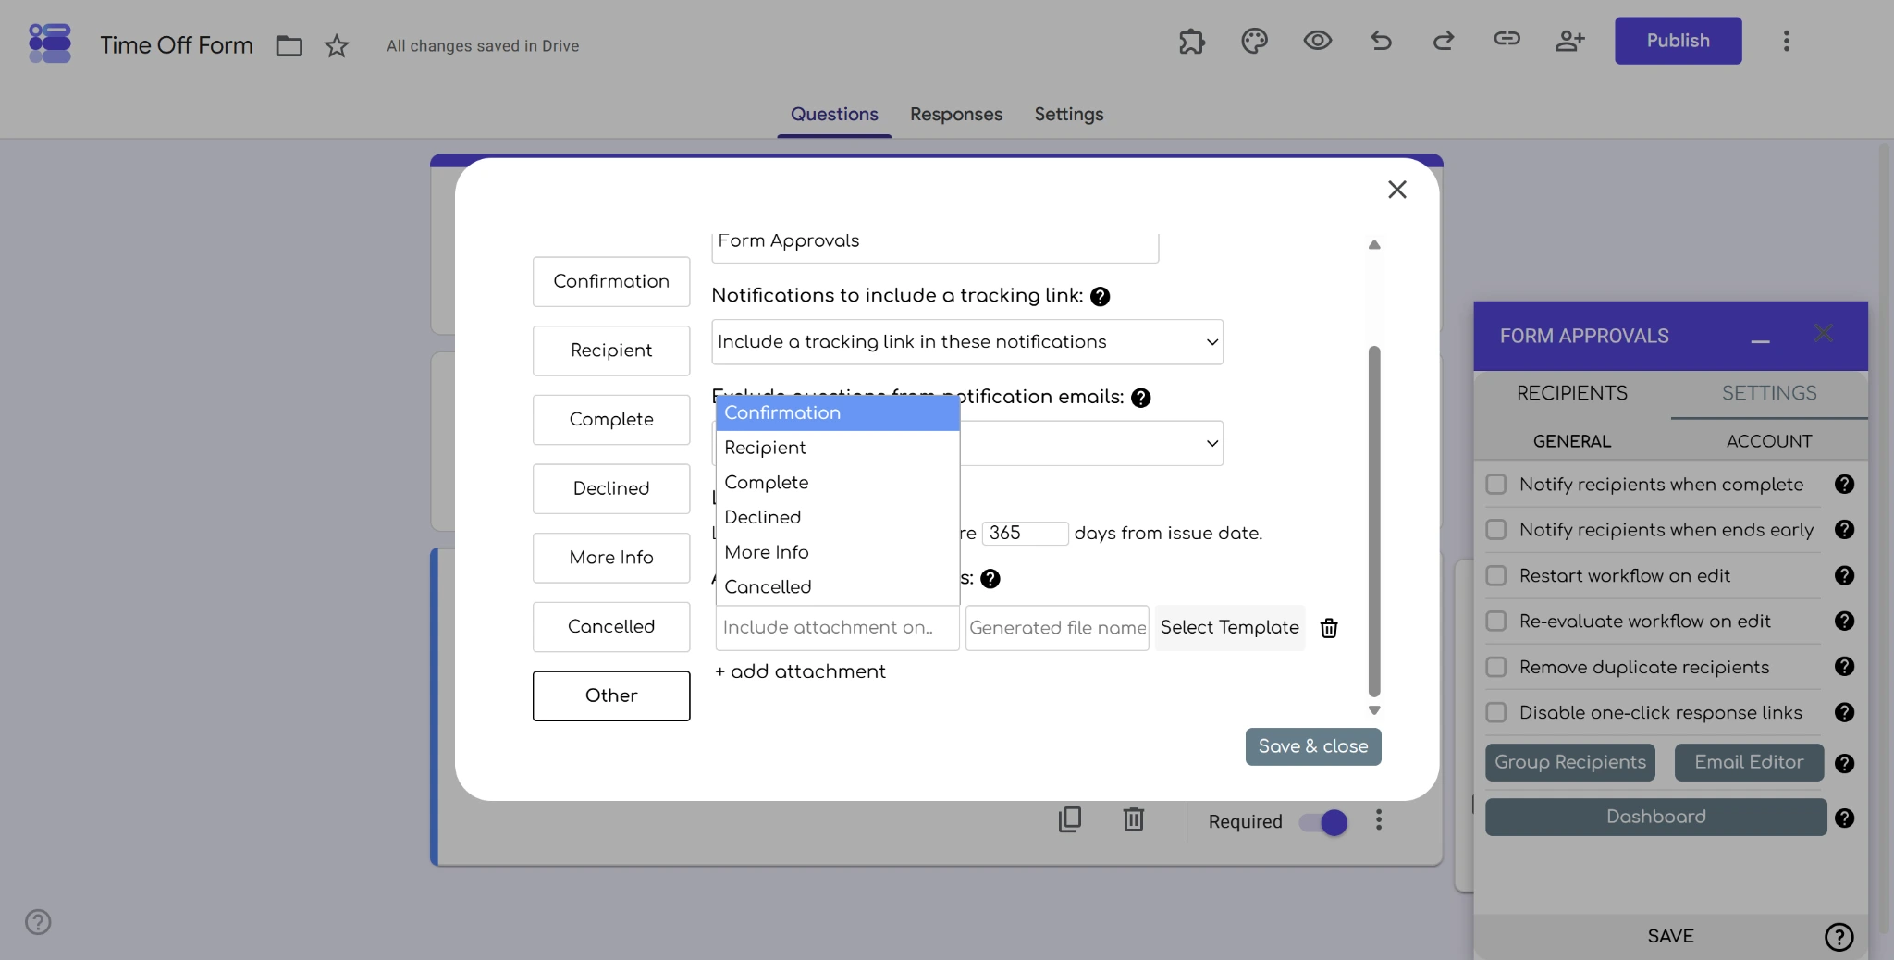Help icon for Restart workflow on edit
This screenshot has height=960, width=1894.
1844,575
